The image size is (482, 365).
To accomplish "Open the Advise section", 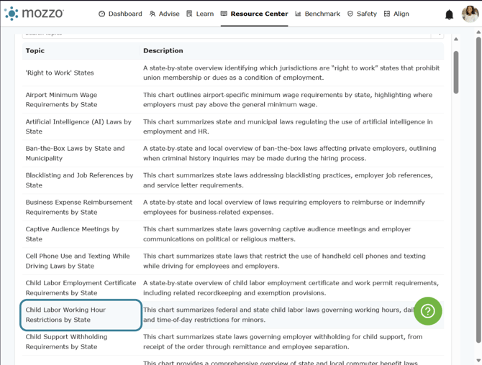I will tap(165, 14).
